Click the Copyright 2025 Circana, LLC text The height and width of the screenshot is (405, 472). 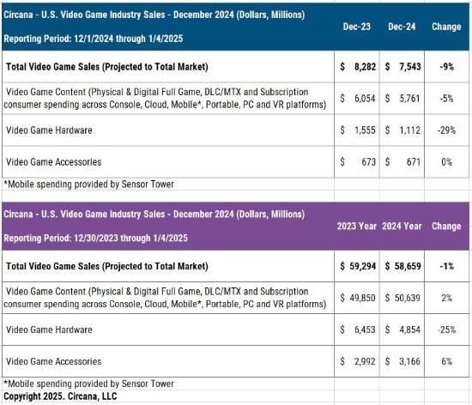coord(60,396)
